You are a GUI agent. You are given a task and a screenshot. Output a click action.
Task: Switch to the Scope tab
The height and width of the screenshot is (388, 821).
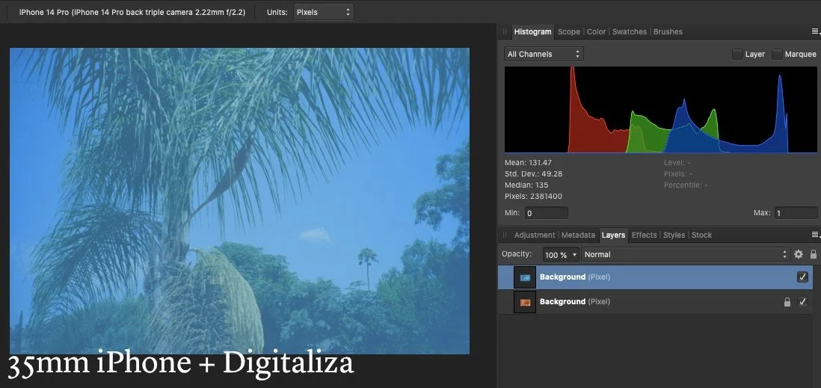coord(568,32)
